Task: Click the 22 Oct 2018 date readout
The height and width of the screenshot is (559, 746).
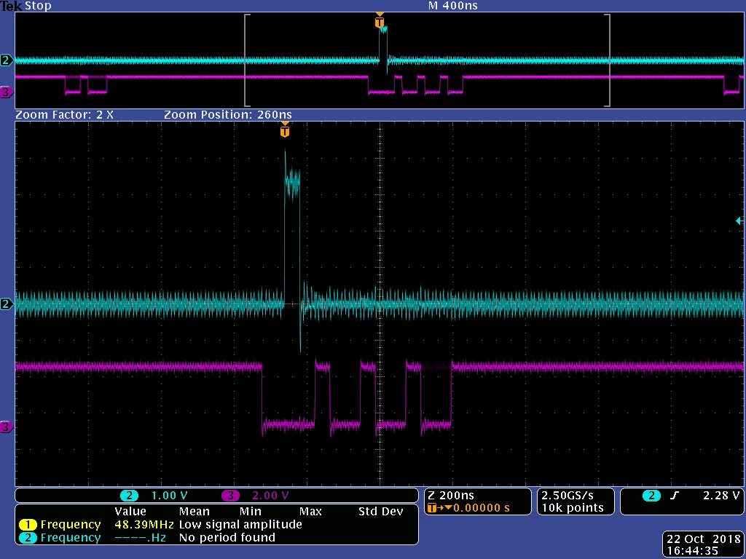Action: coord(704,539)
